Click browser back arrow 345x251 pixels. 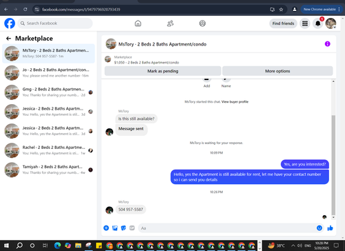click(x=6, y=10)
